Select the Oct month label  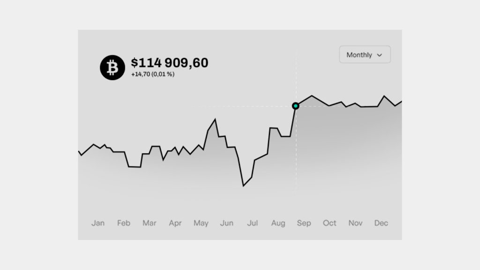tap(330, 223)
